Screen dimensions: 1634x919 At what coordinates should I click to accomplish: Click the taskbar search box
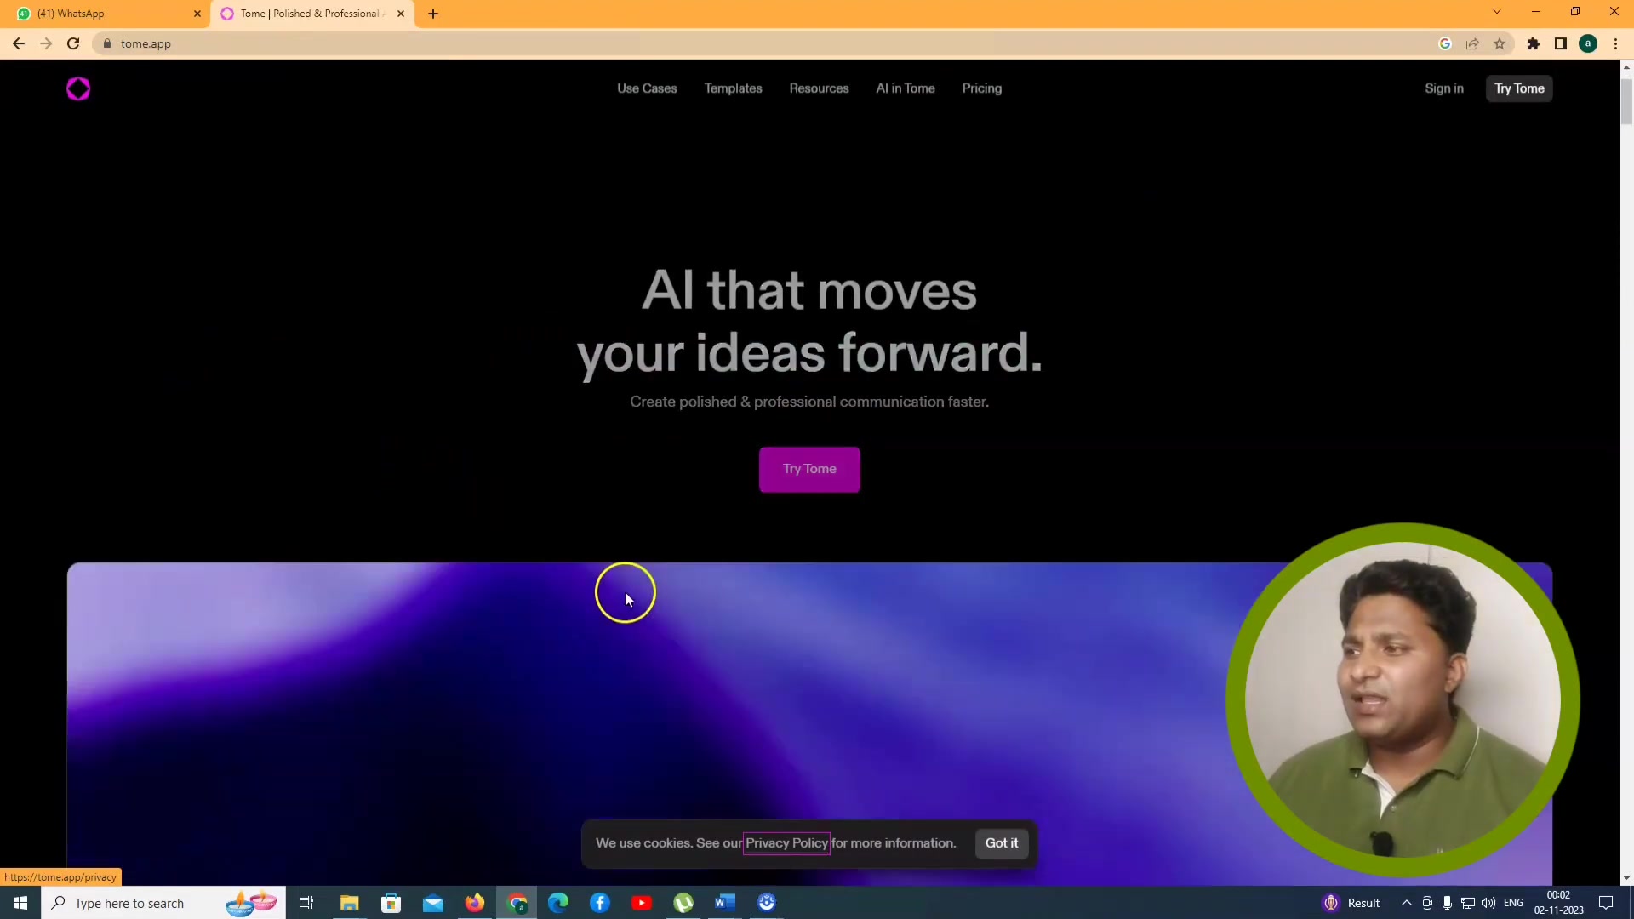click(163, 903)
